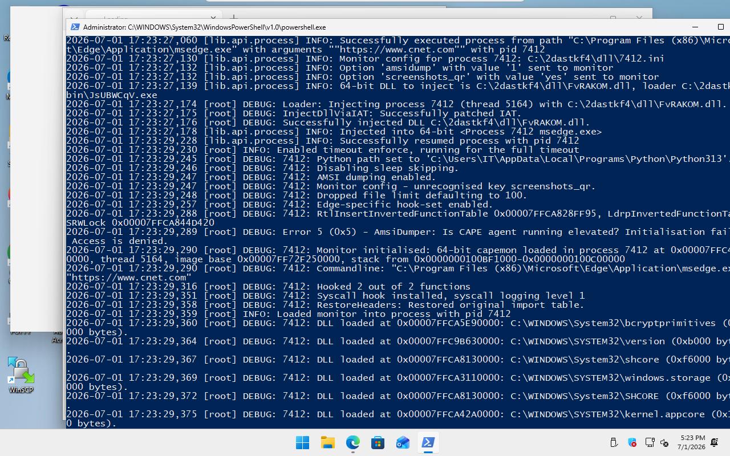
Task: Click the "Successfully injected DLL" log line
Action: (328, 123)
